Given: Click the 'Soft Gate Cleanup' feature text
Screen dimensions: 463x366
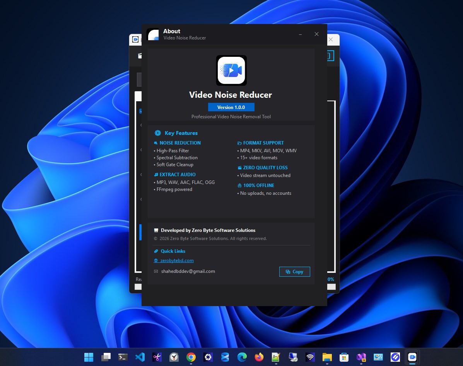Looking at the screenshot, I should click(x=175, y=165).
